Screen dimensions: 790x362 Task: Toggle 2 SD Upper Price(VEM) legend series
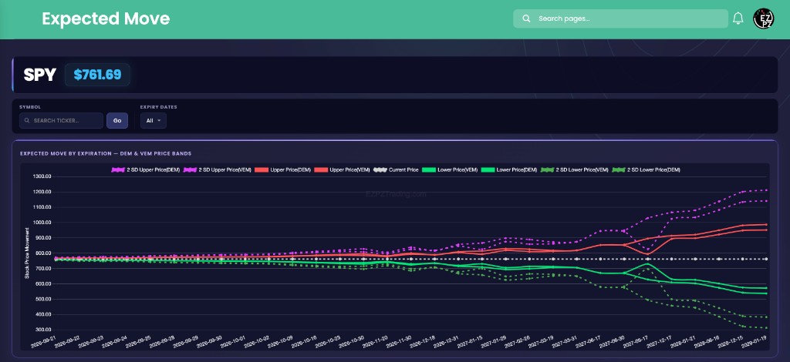click(217, 170)
